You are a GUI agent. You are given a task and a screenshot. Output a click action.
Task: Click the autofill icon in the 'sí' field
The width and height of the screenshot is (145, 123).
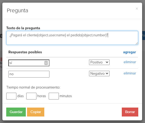[46, 63]
